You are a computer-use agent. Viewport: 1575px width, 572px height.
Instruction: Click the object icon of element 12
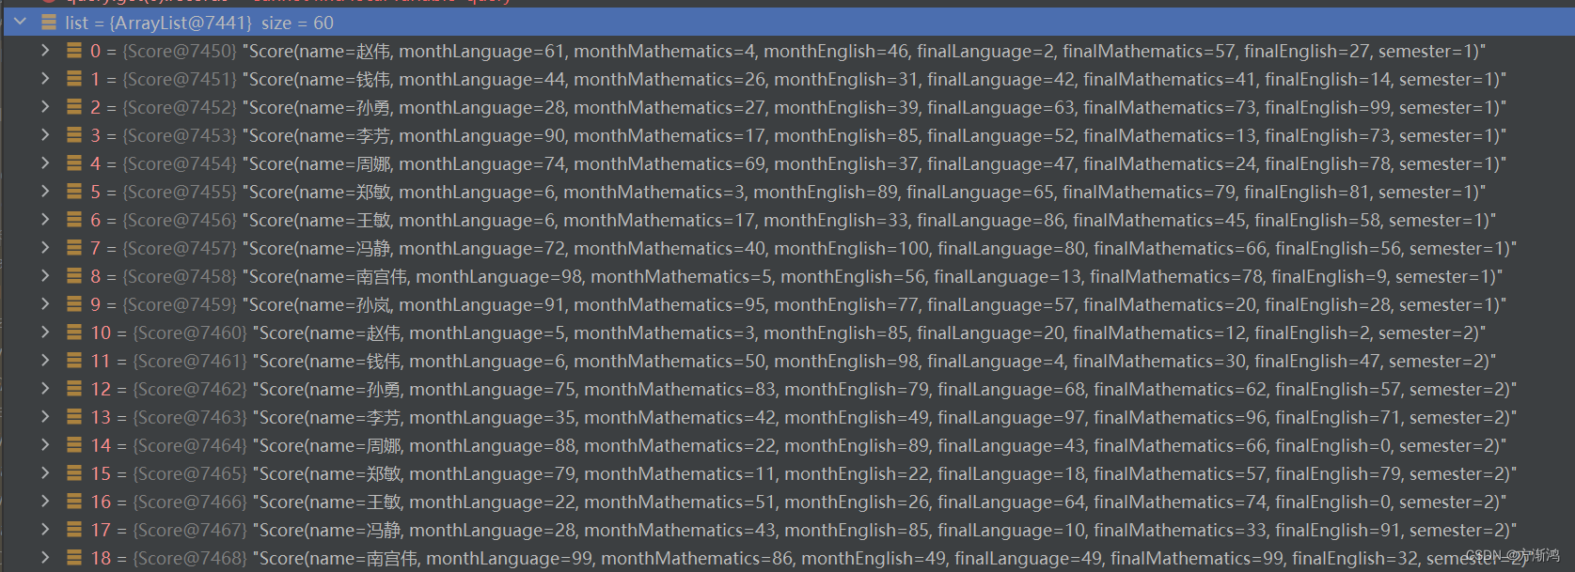tap(74, 389)
